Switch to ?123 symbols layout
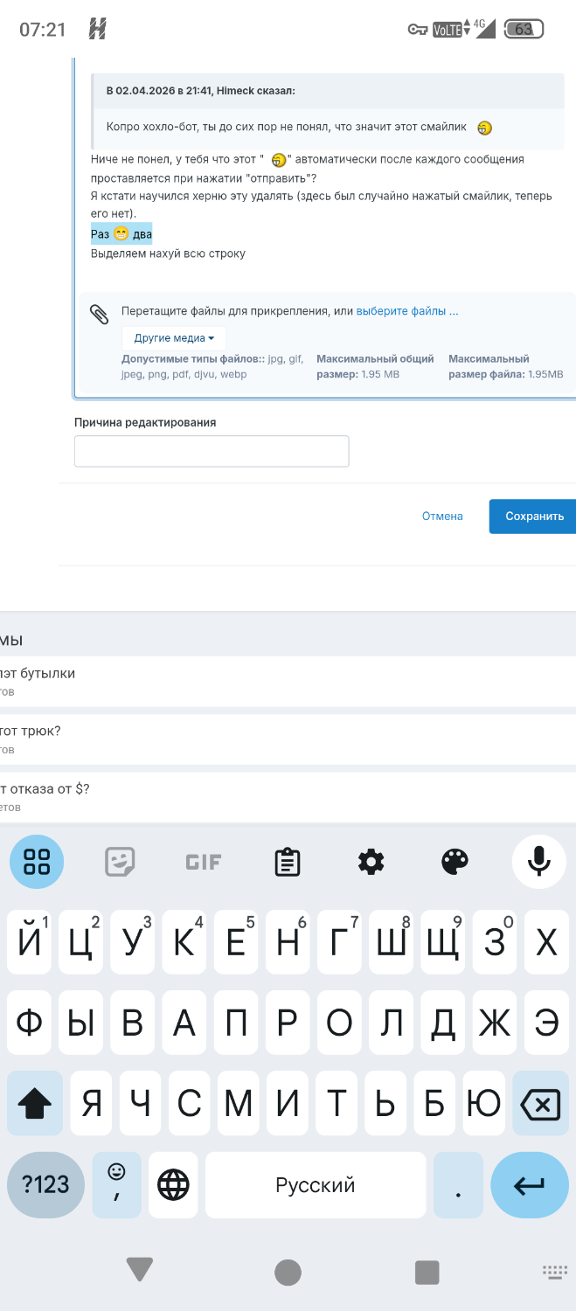The height and width of the screenshot is (1311, 576). point(45,1185)
